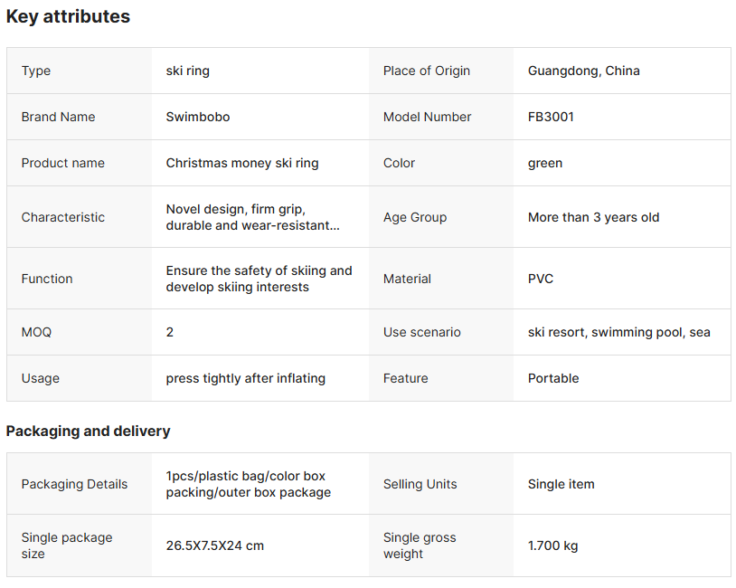
Task: Click the PVC material value
Action: (541, 279)
